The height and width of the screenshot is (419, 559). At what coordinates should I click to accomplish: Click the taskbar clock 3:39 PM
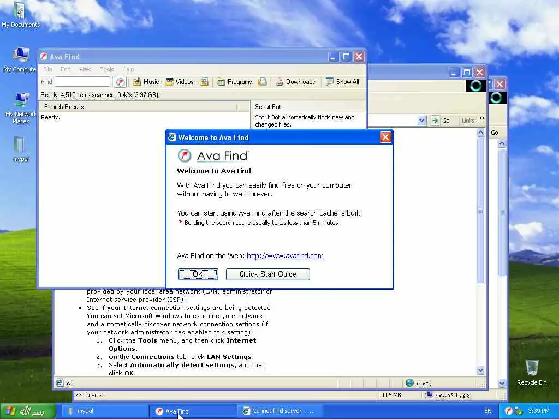(x=539, y=411)
